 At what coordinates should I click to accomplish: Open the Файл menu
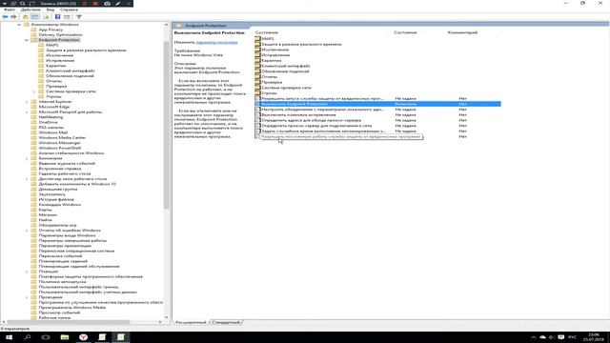point(10,10)
